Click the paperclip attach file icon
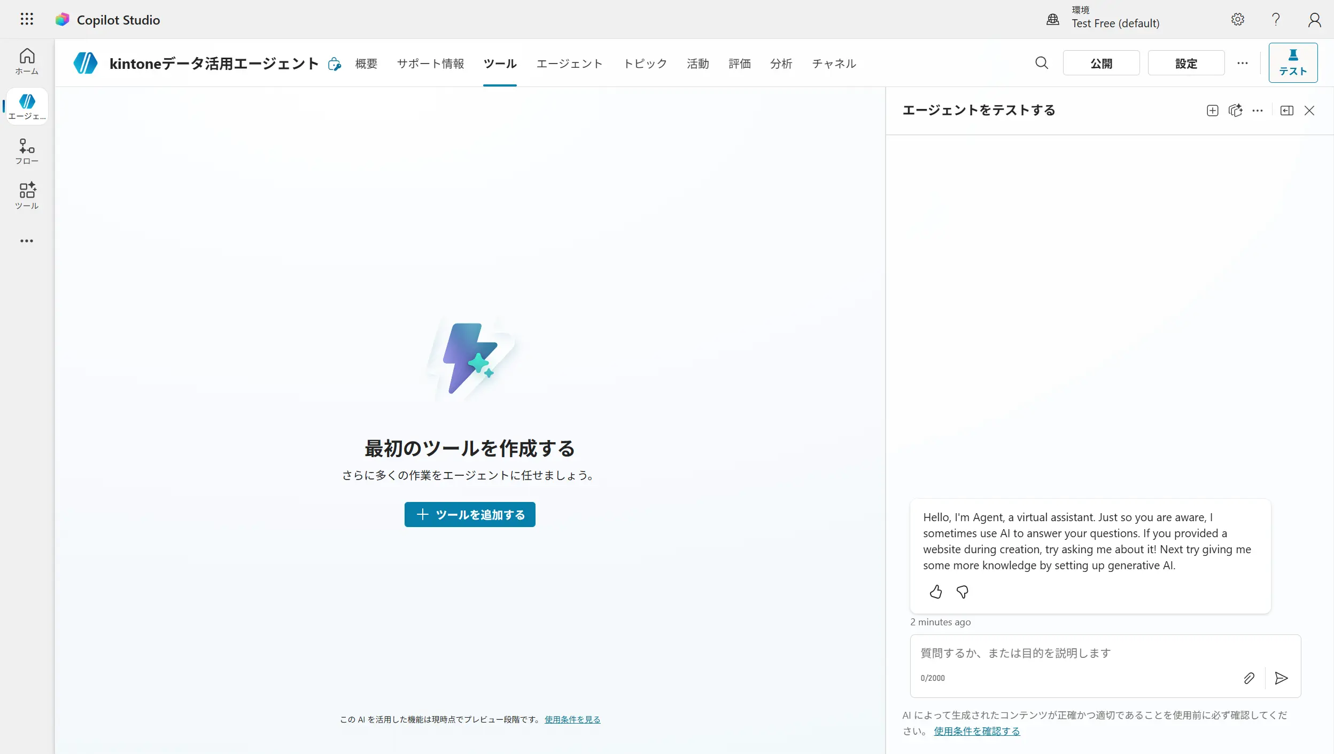The width and height of the screenshot is (1334, 754). pos(1248,678)
